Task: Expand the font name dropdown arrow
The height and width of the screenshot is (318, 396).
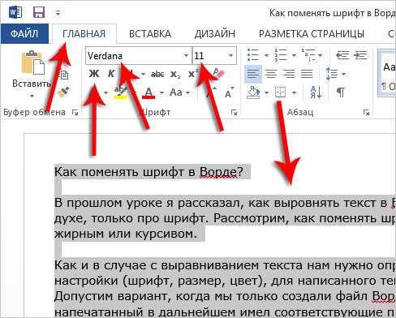Action: pyautogui.click(x=186, y=56)
